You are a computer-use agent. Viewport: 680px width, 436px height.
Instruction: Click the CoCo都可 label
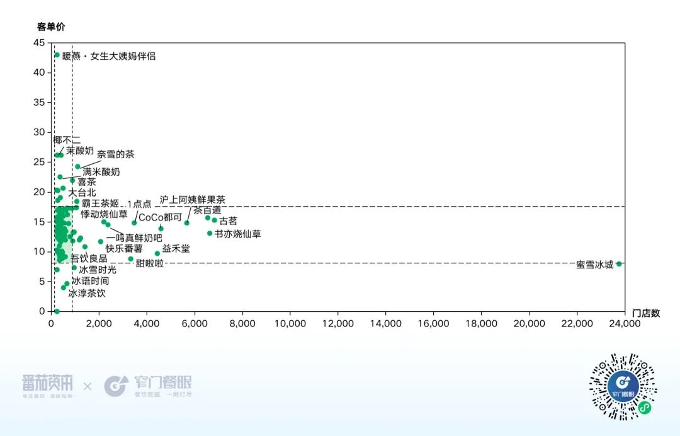coord(160,217)
